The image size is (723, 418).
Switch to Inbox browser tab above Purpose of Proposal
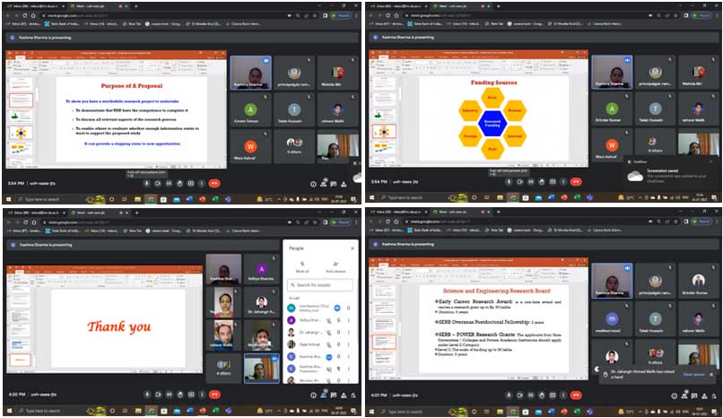pos(24,5)
